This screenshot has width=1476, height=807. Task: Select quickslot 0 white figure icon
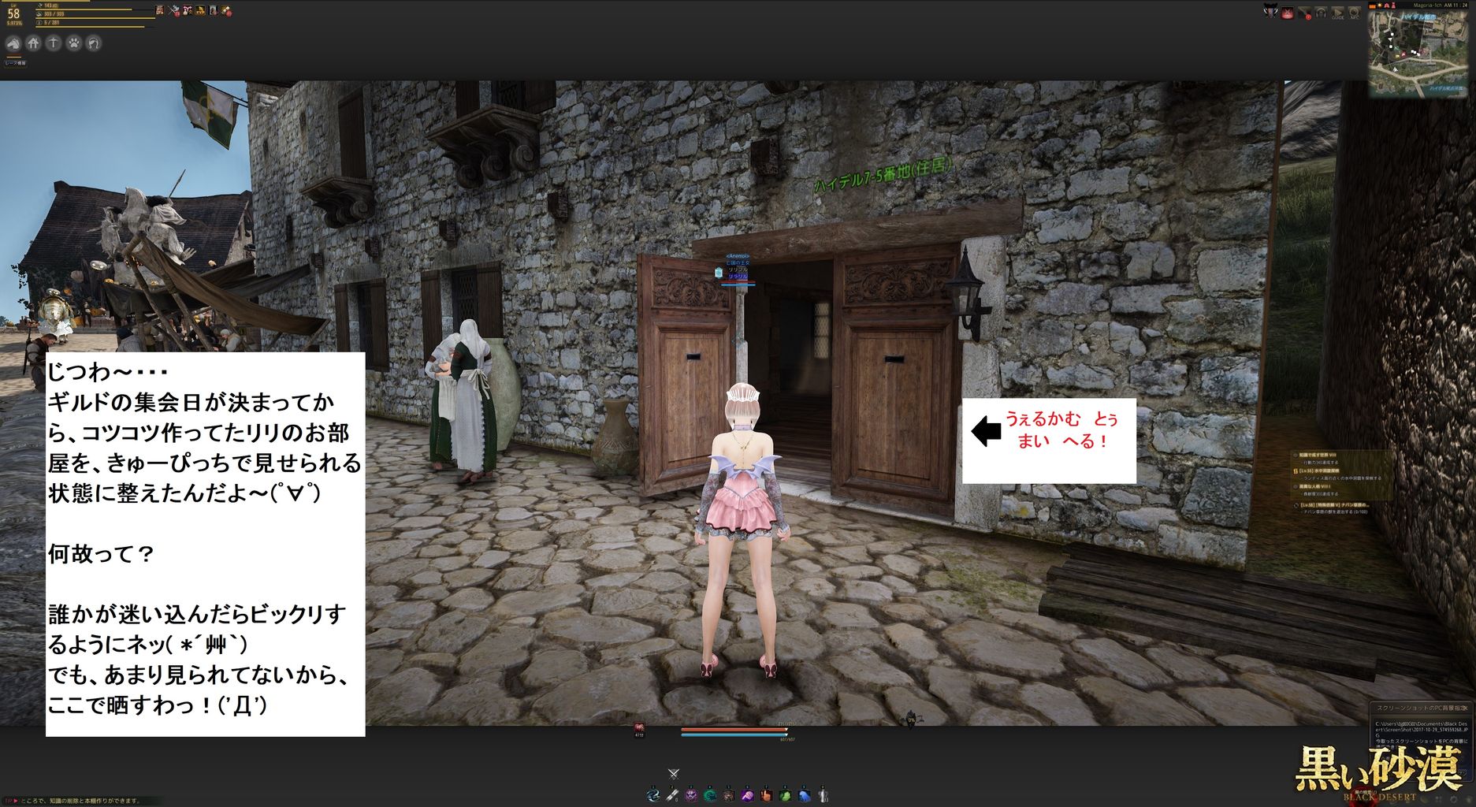823,794
